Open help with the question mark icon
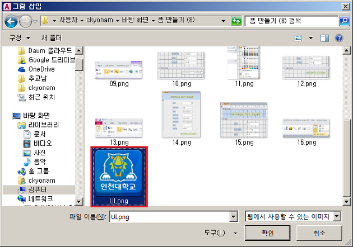The height and width of the screenshot is (247, 353). pos(339,38)
